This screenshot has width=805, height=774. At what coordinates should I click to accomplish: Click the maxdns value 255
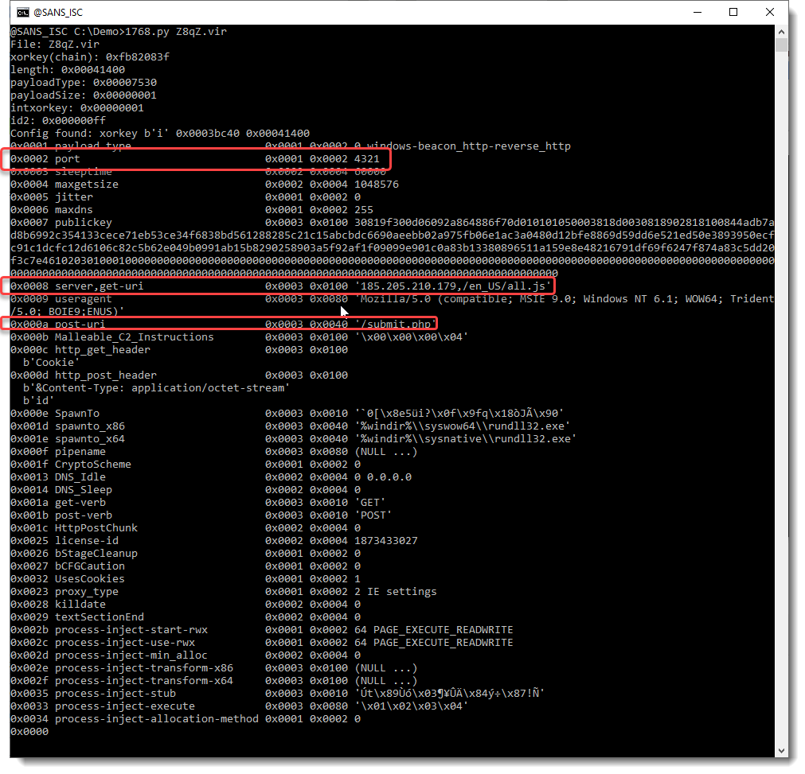363,210
